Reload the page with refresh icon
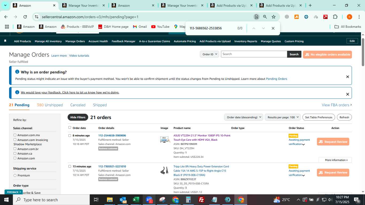This screenshot has height=205, width=365. point(25,17)
